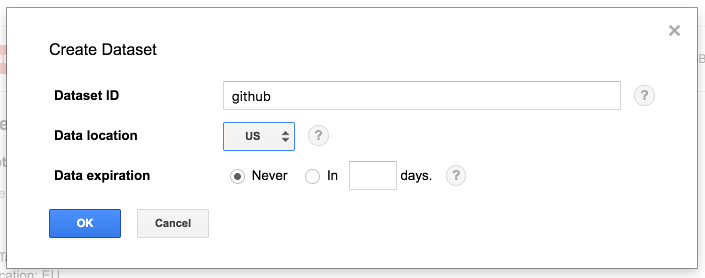
Task: Click the 'Dataset ID' bold label
Action: point(86,95)
